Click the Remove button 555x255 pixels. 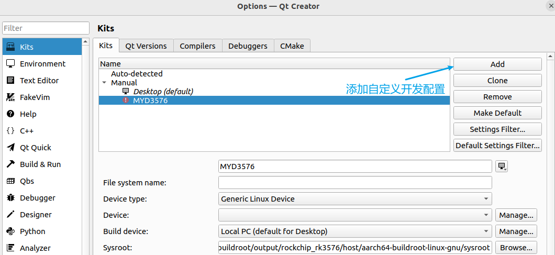click(497, 97)
